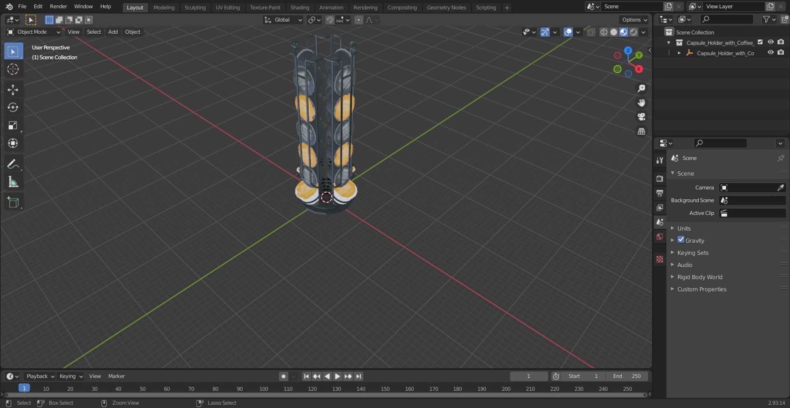Disable the Gravity checkbox
This screenshot has height=408, width=790.
point(681,240)
